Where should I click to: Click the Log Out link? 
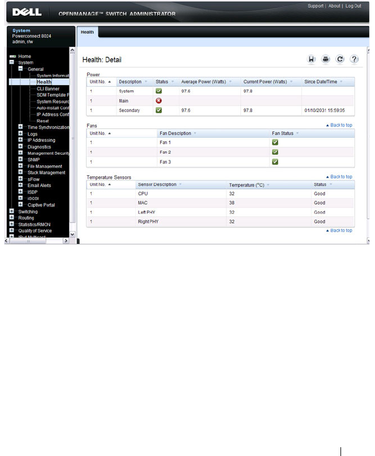click(x=353, y=6)
